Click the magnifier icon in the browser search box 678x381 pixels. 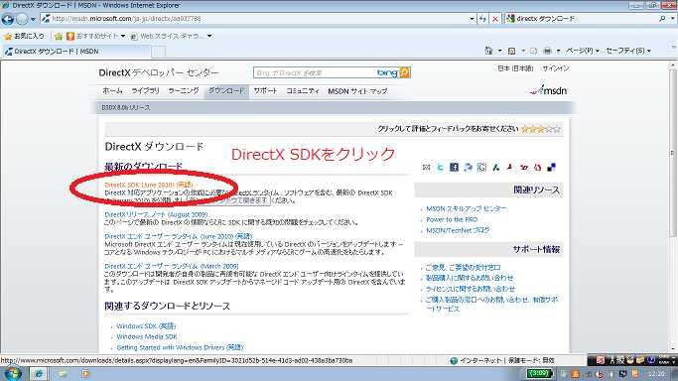pos(662,19)
